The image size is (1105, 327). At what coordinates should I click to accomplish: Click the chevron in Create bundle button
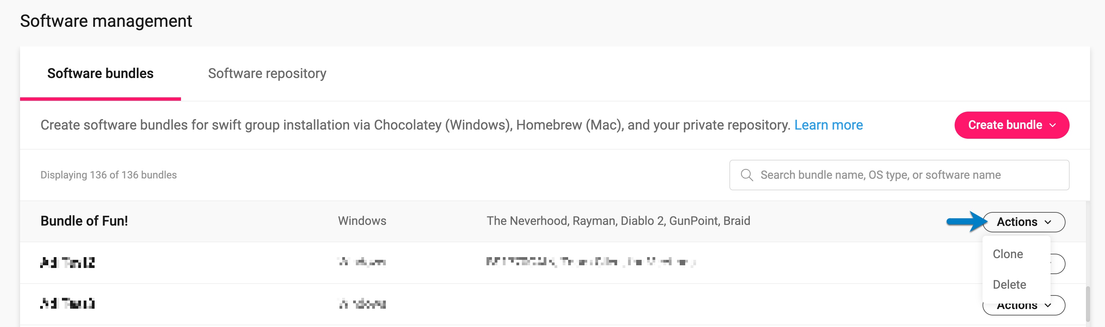pyautogui.click(x=1052, y=125)
